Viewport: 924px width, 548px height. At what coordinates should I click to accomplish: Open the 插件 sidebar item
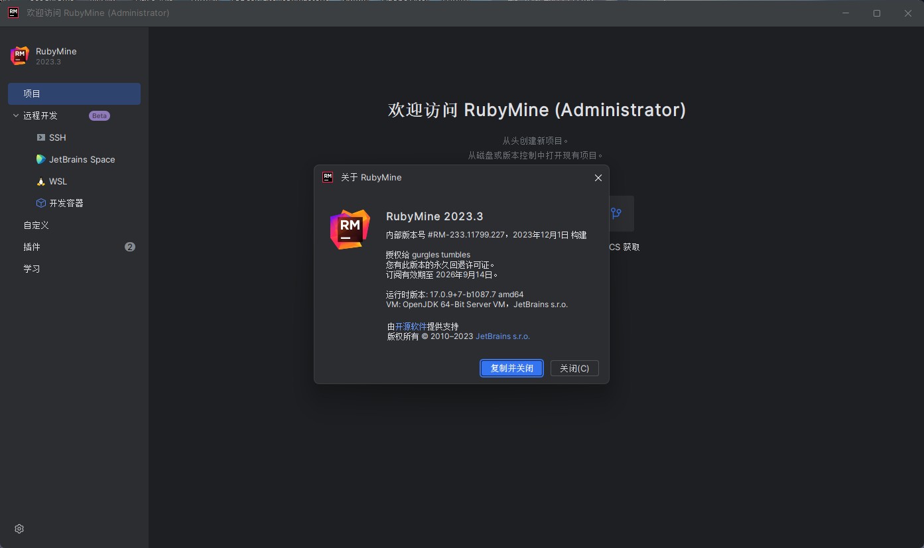(x=74, y=247)
